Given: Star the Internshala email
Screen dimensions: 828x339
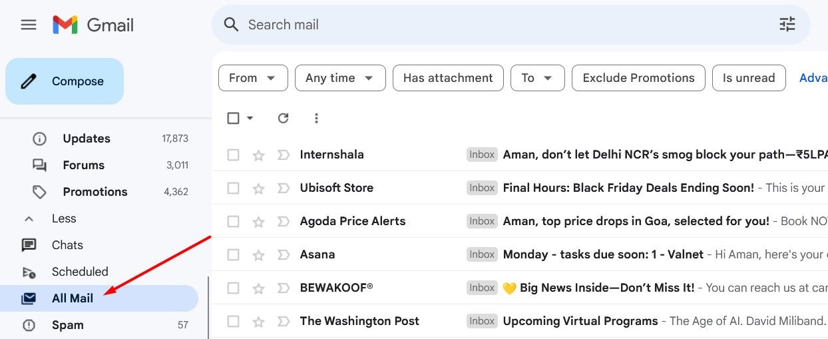Looking at the screenshot, I should tap(258, 155).
